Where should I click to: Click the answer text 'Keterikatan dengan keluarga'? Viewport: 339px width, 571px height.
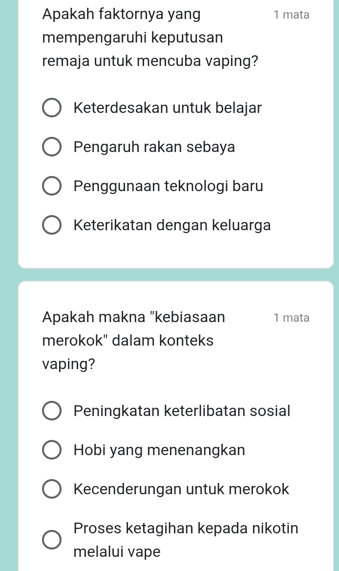[172, 225]
